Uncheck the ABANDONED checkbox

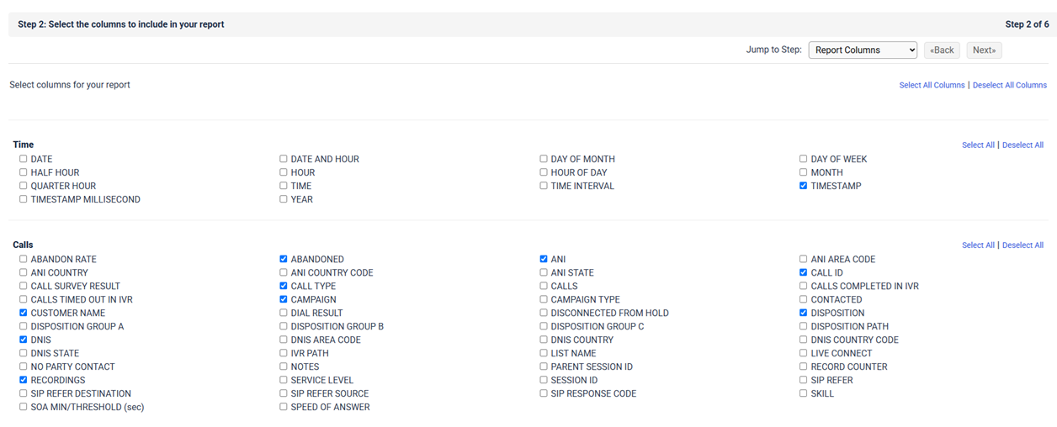[x=284, y=259]
